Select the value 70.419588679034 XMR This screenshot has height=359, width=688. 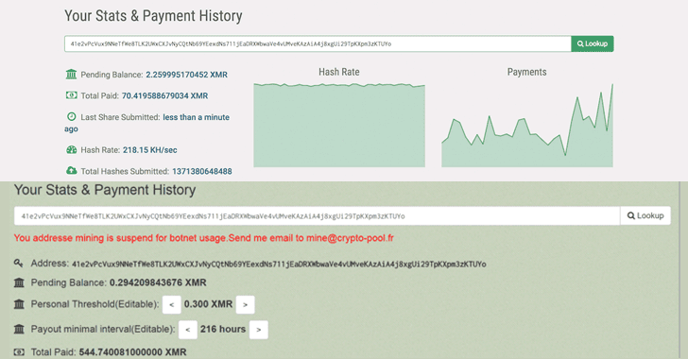click(165, 95)
